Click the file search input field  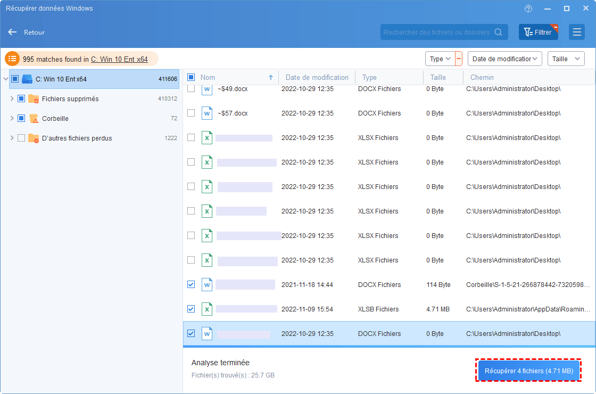click(x=436, y=32)
